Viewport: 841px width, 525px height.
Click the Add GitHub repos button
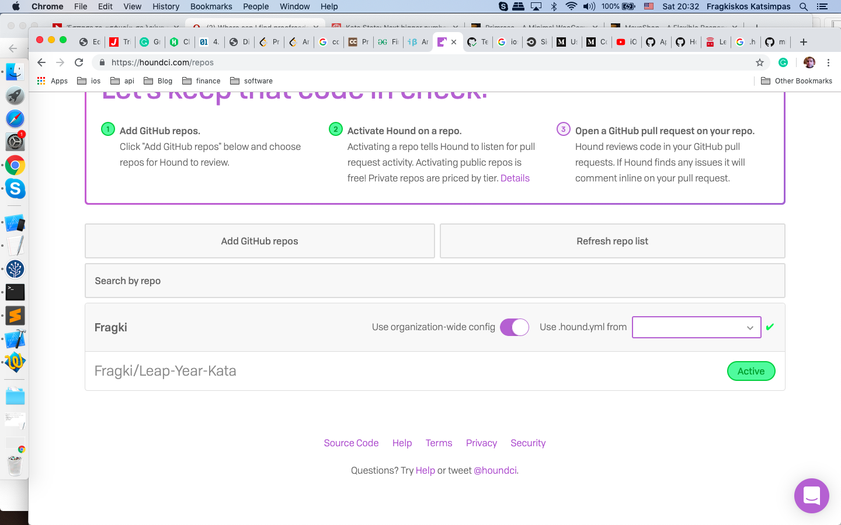tap(260, 241)
